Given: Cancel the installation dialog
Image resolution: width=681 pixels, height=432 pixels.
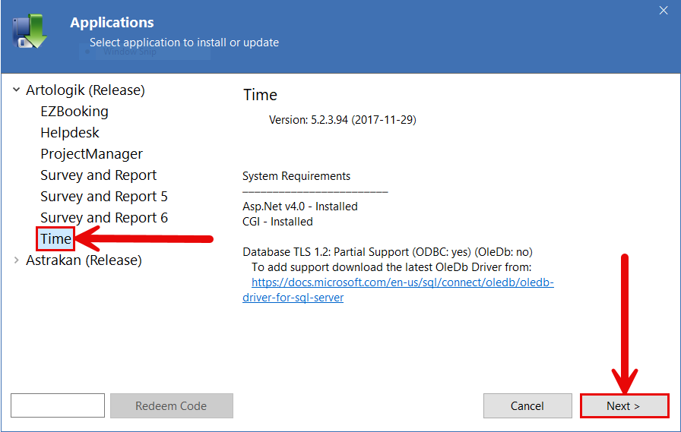Looking at the screenshot, I should click(527, 405).
